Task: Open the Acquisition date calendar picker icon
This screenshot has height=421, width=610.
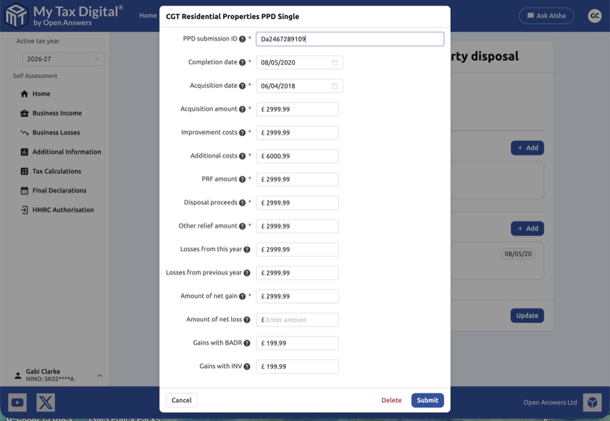Action: pos(335,86)
